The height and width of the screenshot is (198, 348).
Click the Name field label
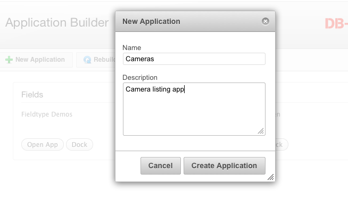click(131, 48)
